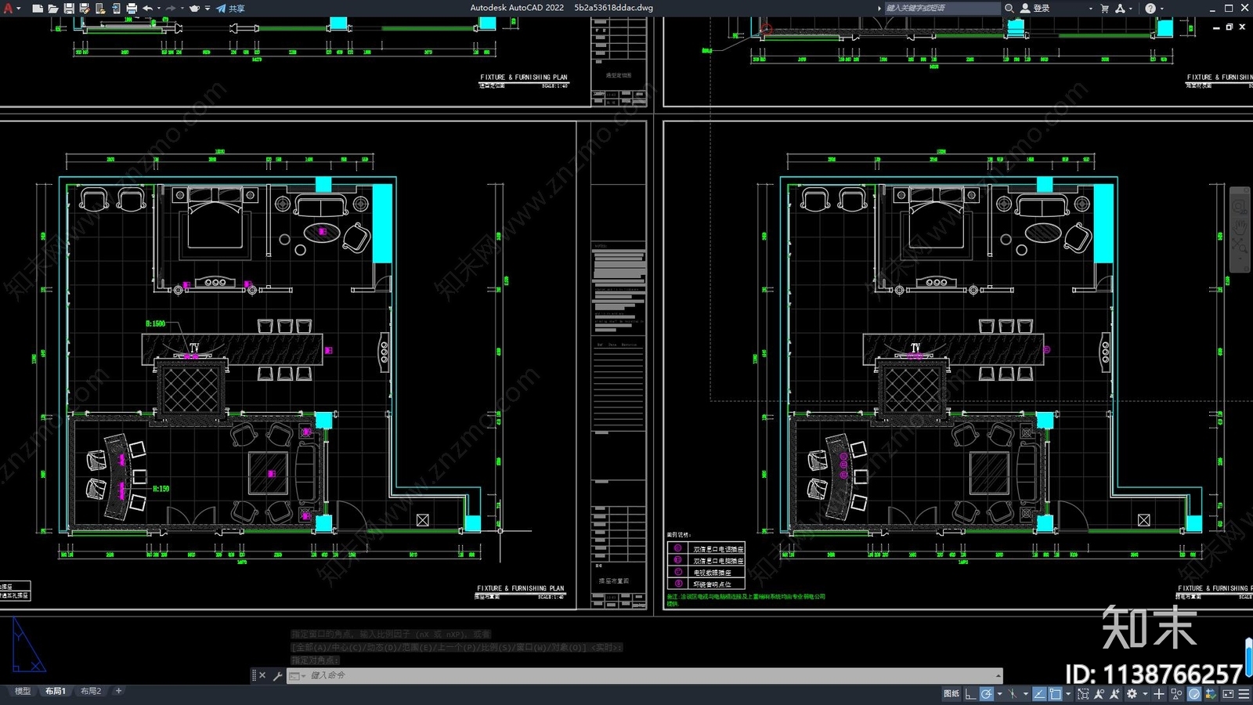Click the keyword search input box
The height and width of the screenshot is (705, 1253).
(942, 8)
